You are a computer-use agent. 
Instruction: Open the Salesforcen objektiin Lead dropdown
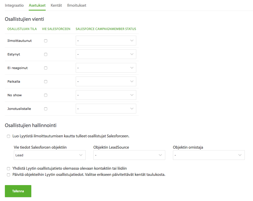click(x=50, y=155)
